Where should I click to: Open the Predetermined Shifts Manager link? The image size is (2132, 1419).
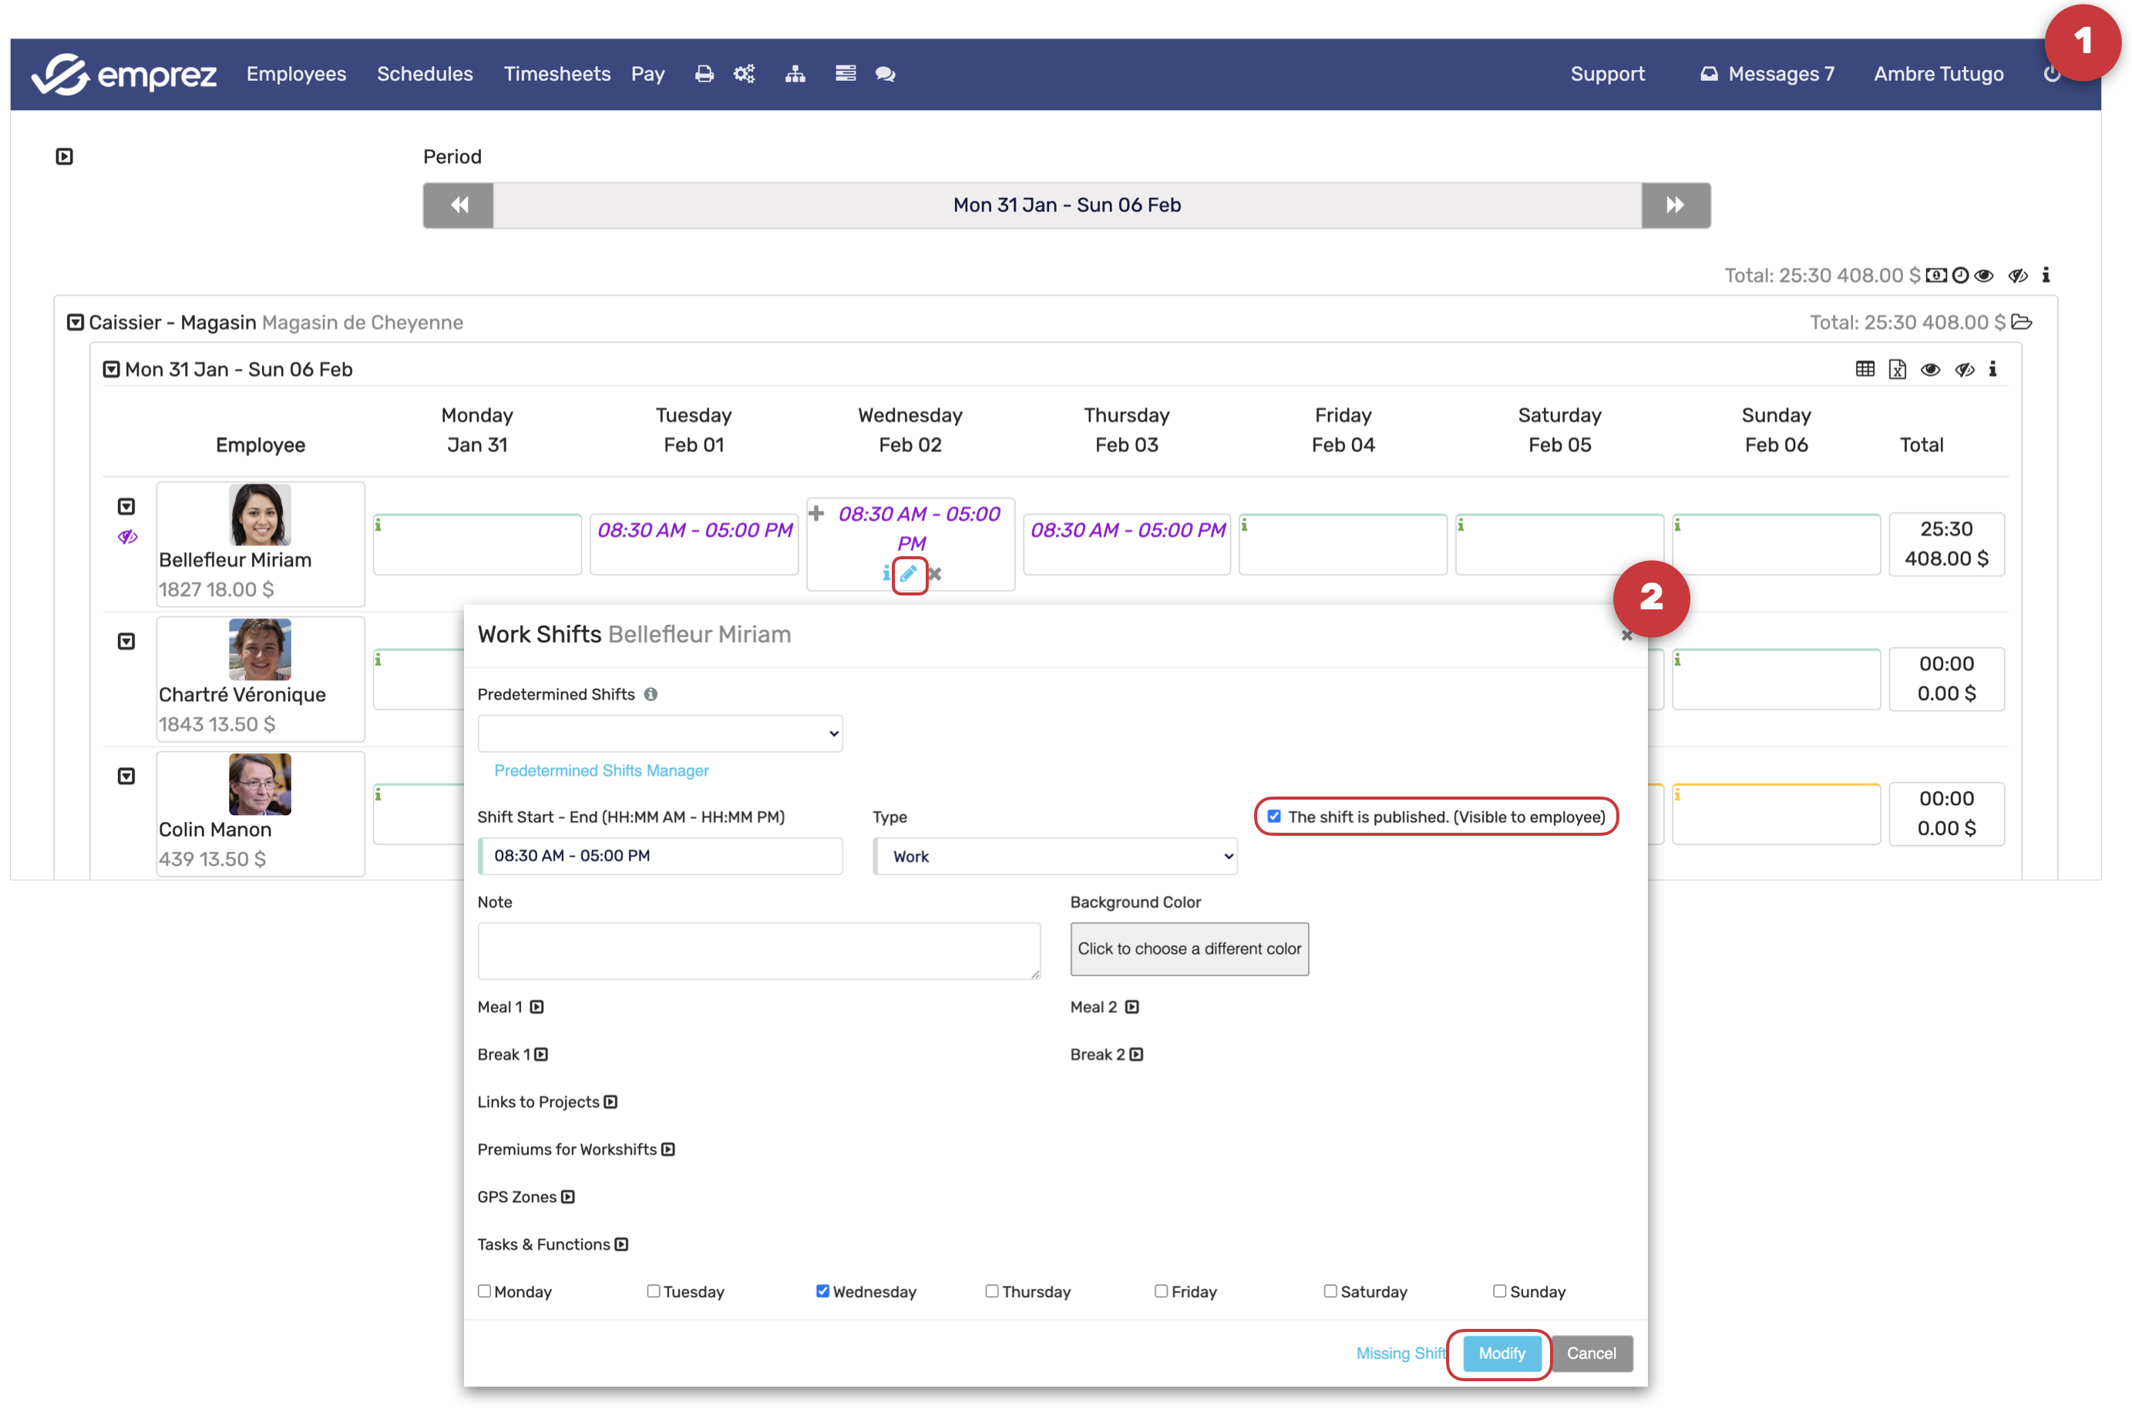click(601, 770)
